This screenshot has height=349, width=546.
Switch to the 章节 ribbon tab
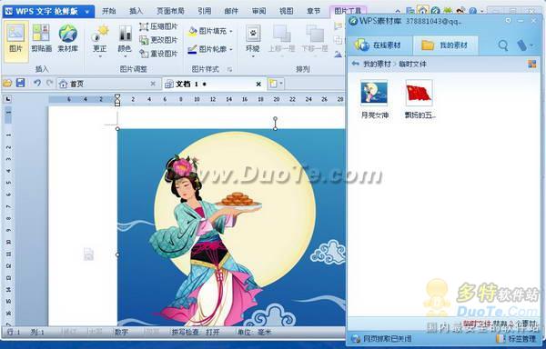click(313, 11)
